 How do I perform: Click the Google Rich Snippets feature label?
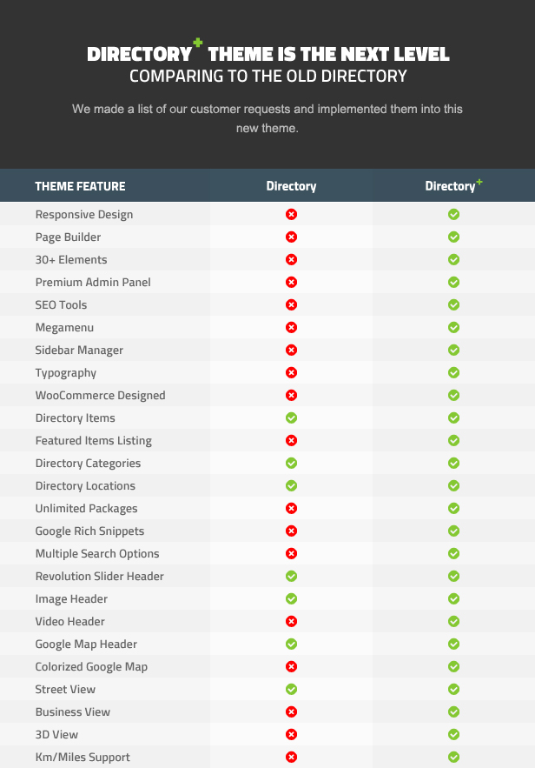[x=89, y=531]
